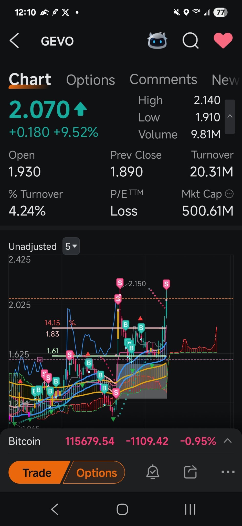Open the News tab
The image size is (242, 526).
pyautogui.click(x=226, y=80)
